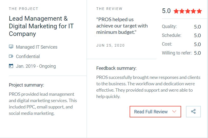Viewport: 208px width, 138px height.
Task: Click the Jan. 2019 - Ongoing date text
Action: (36, 66)
